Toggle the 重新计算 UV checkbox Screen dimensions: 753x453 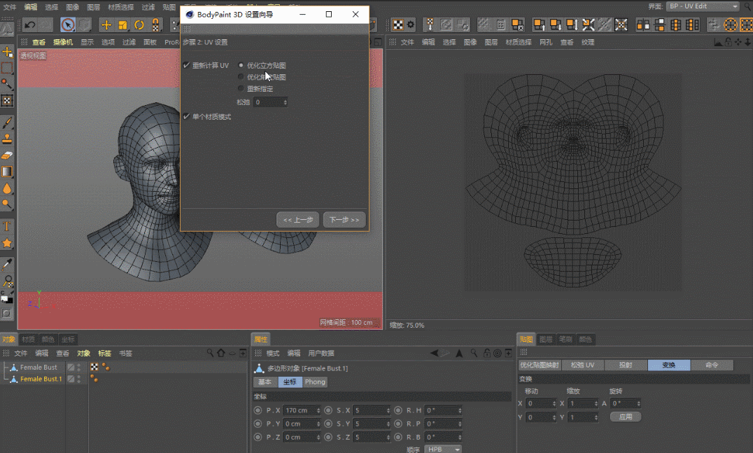pos(186,65)
